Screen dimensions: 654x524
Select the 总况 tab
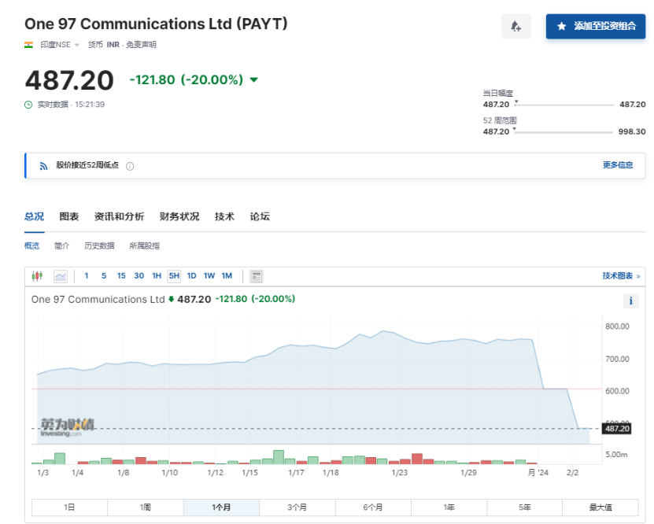coord(34,217)
